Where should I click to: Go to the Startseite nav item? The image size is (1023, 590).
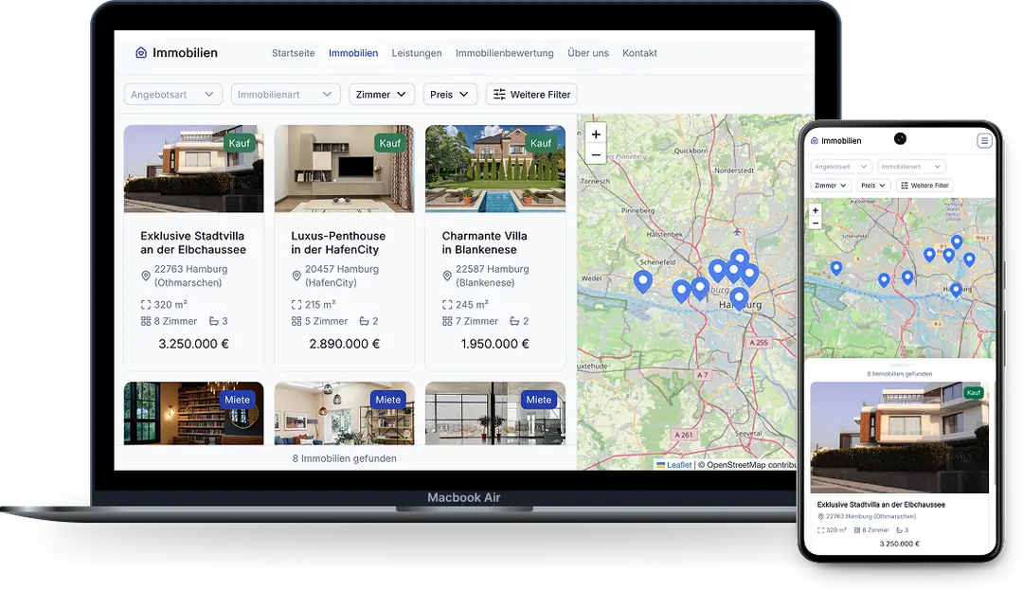tap(293, 53)
